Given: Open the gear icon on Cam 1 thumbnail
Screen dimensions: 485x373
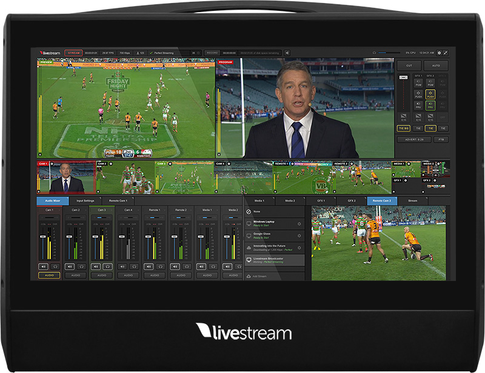Looking at the screenshot, I should click(52, 163).
